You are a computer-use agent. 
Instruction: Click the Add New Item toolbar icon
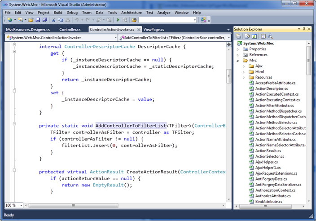point(20,20)
